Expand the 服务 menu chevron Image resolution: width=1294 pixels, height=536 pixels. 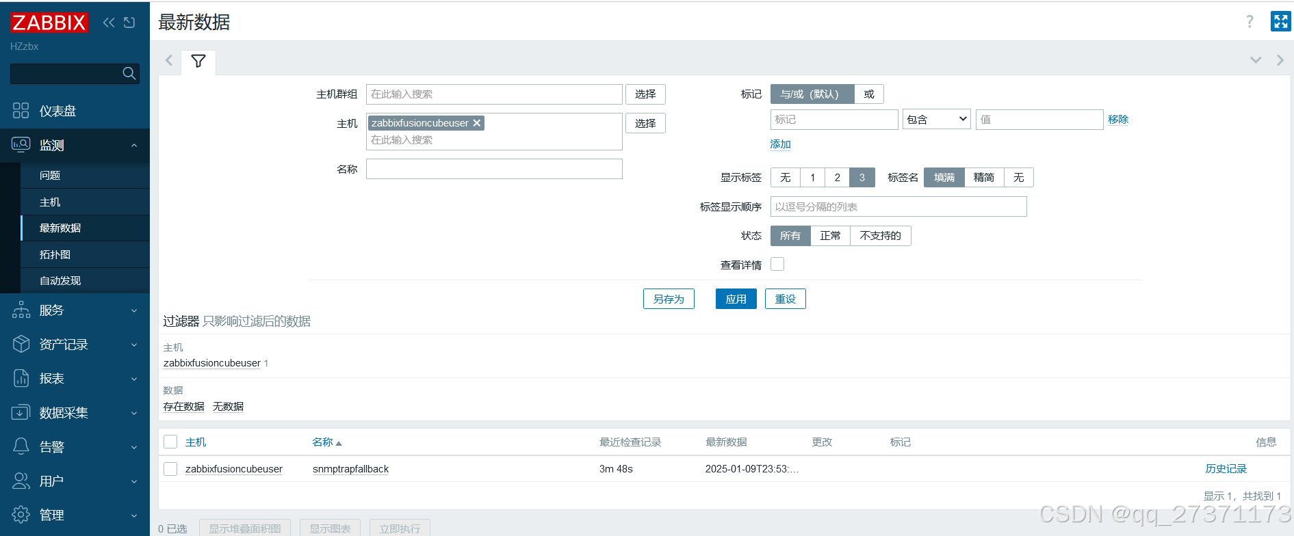coord(134,310)
